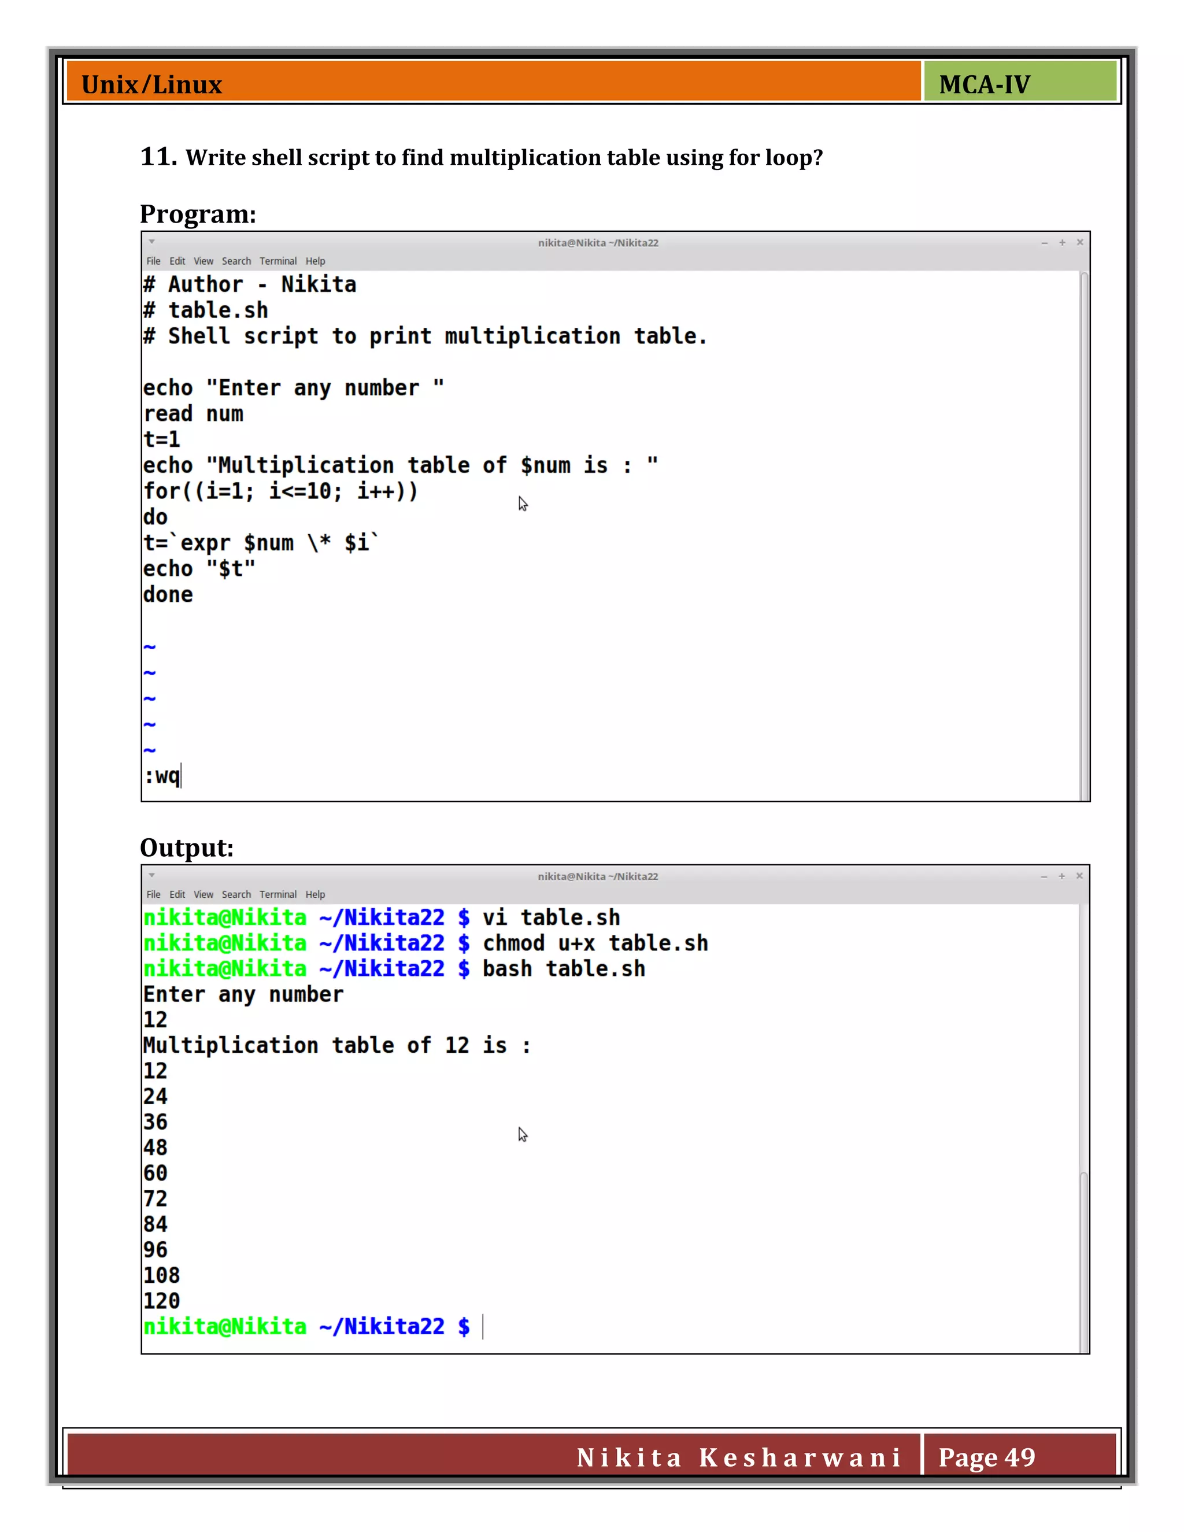Click the ':wq' vi command line
The image size is (1184, 1532).
point(162,776)
